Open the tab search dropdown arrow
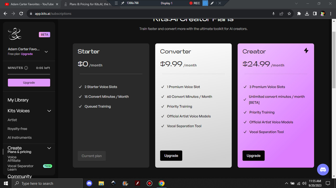 (x=296, y=3)
